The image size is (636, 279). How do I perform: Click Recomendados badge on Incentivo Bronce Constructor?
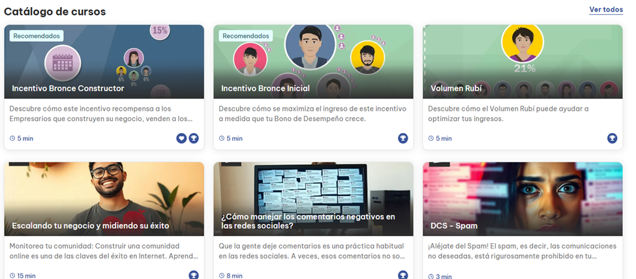click(x=37, y=36)
